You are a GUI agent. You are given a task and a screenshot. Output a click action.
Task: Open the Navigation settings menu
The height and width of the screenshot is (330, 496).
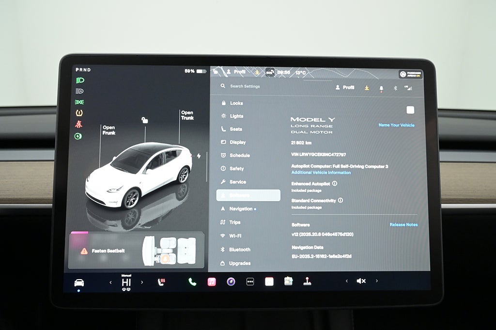coord(241,209)
